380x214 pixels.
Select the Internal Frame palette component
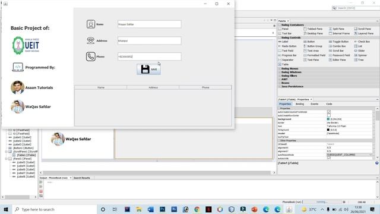[339, 33]
